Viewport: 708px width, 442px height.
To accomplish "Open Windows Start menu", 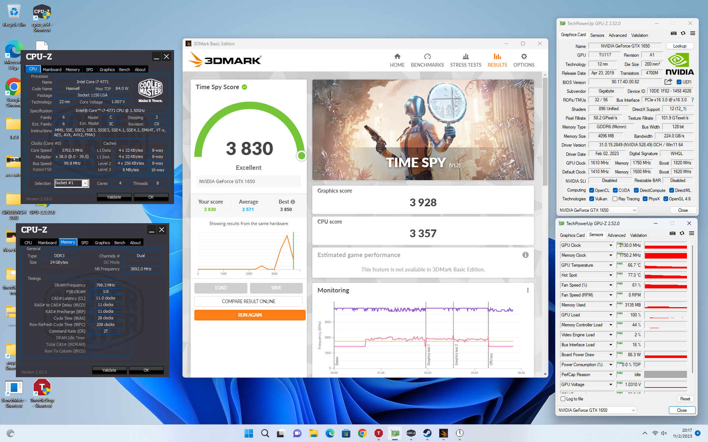I will coord(249,433).
